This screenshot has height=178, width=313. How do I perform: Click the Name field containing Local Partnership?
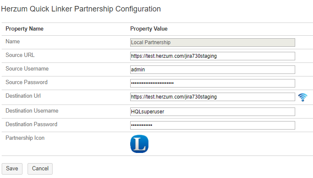click(212, 42)
